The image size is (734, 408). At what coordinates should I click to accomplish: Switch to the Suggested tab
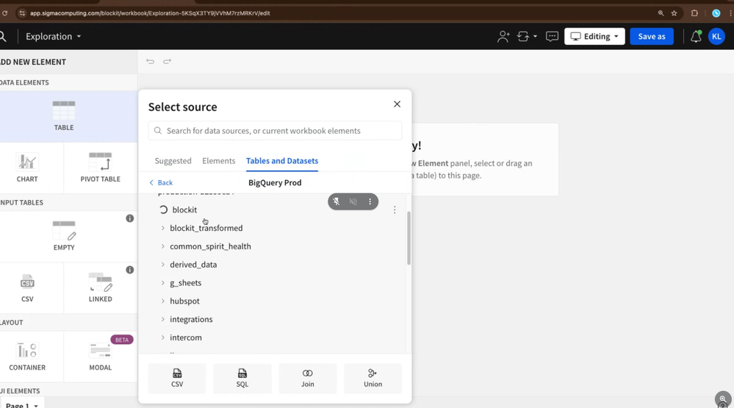(173, 161)
